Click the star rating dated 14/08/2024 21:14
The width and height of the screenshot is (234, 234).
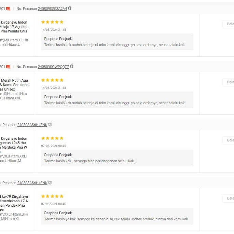[52, 80]
